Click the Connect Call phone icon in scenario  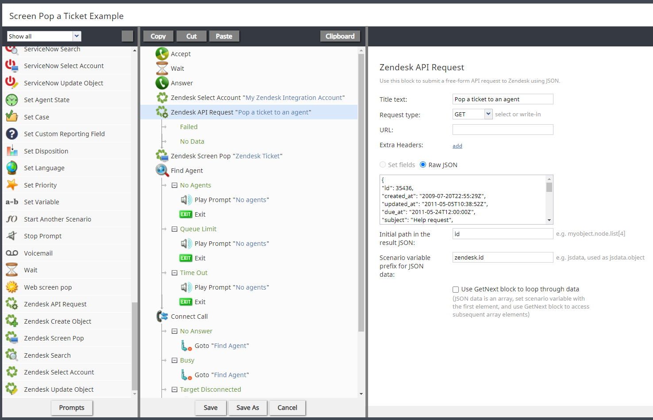click(162, 317)
